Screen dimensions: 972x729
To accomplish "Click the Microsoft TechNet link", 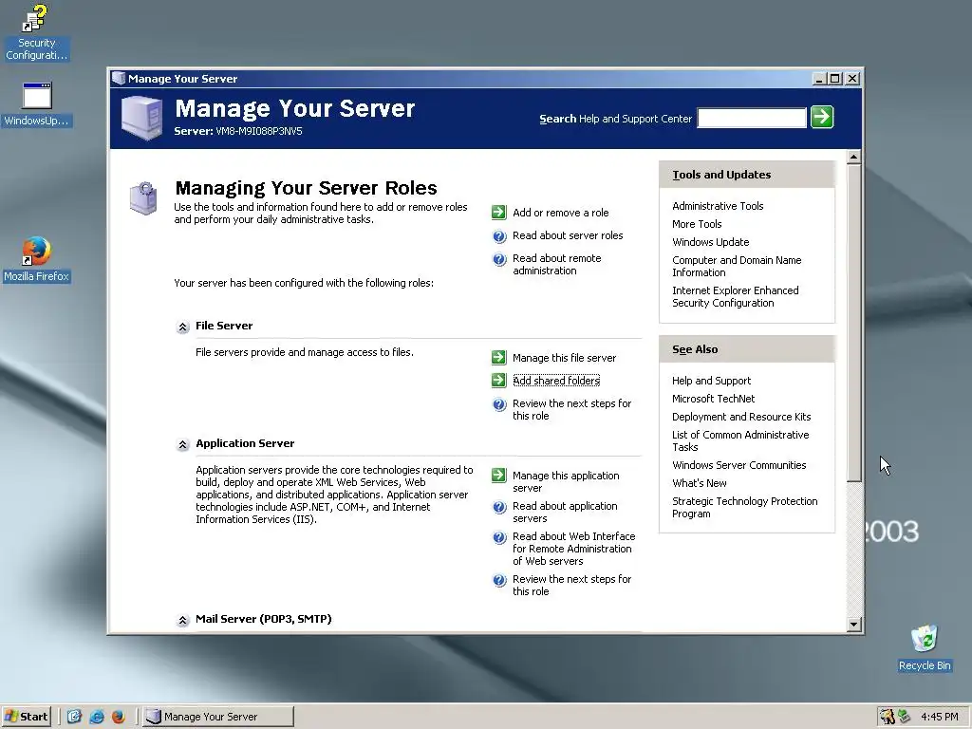I will (x=714, y=399).
